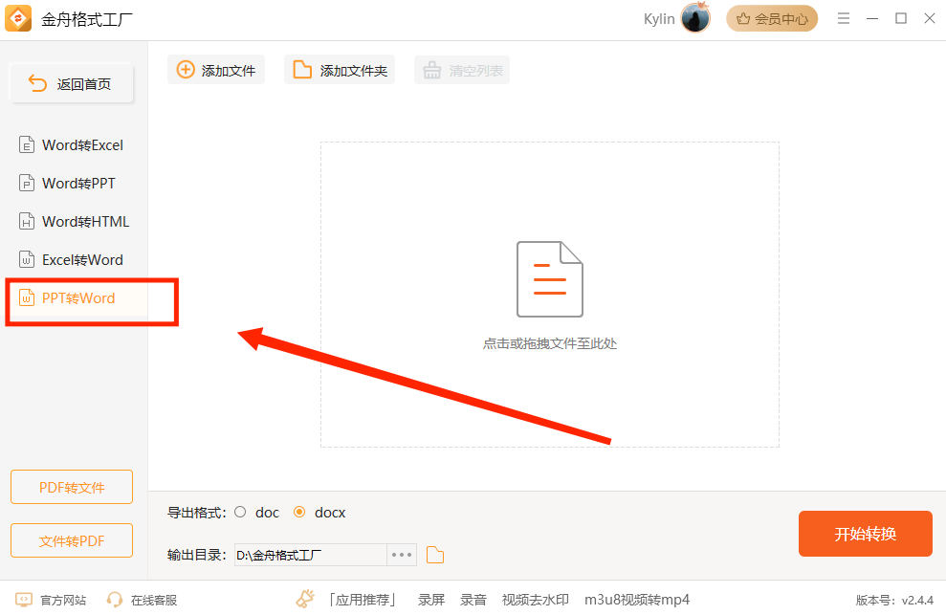Screen dimensions: 946x615
Task: Open 在线客服 online support
Action: click(x=154, y=601)
